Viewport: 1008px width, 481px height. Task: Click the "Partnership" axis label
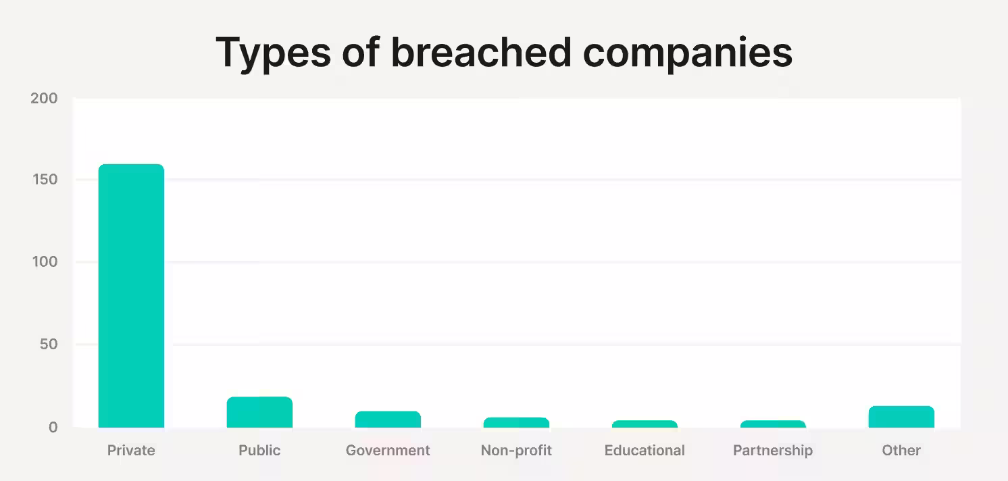click(x=773, y=450)
